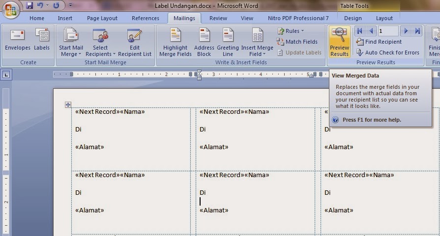Click the first line indent marker on ruler
Screen dimensions: 440x236
[199, 73]
